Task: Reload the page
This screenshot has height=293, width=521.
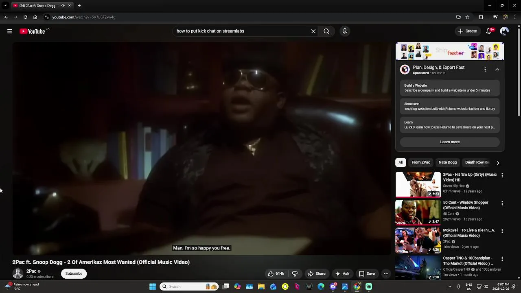Action: click(25, 17)
